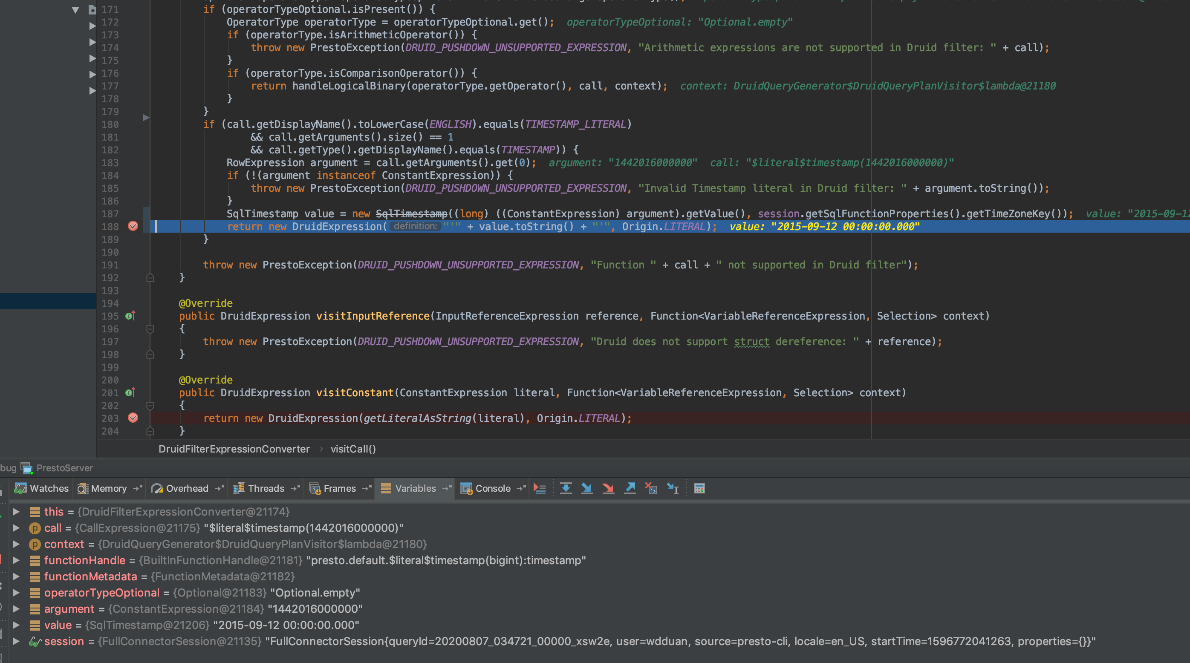
Task: Click the visitCall() breadcrumb
Action: (x=353, y=449)
